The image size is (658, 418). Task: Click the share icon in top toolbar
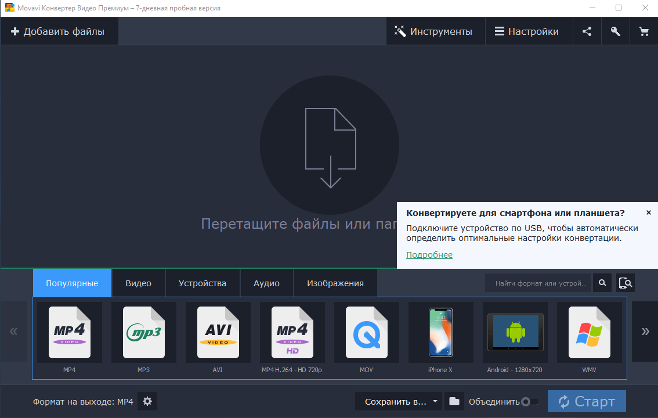pyautogui.click(x=587, y=31)
